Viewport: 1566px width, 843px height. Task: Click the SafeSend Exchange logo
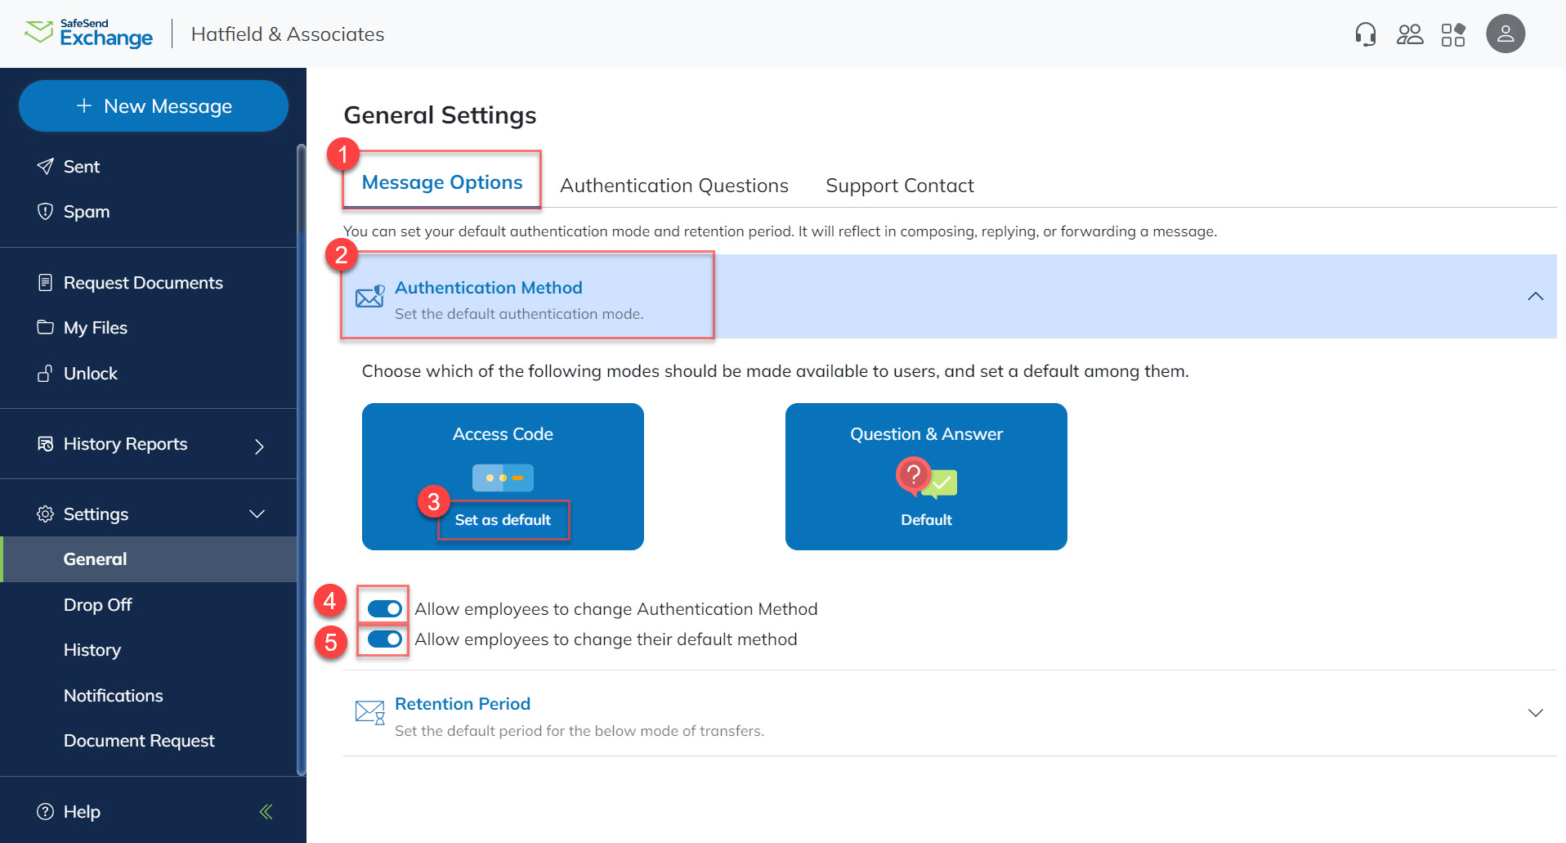pos(88,34)
